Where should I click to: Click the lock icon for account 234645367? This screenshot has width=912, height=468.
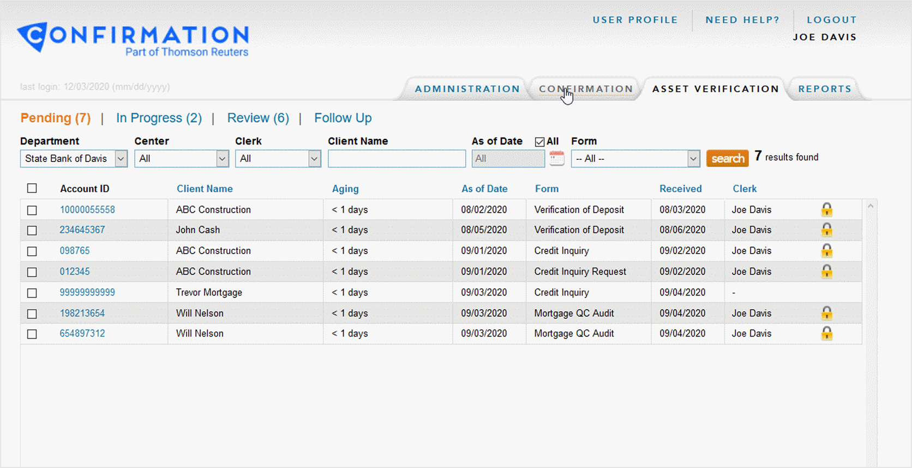[827, 230]
